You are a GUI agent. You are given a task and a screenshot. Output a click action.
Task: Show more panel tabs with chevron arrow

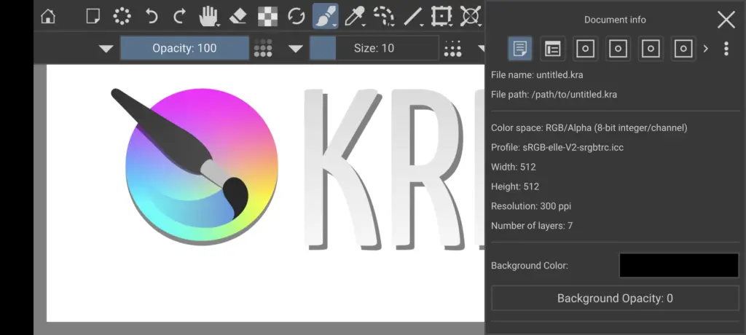(x=705, y=49)
